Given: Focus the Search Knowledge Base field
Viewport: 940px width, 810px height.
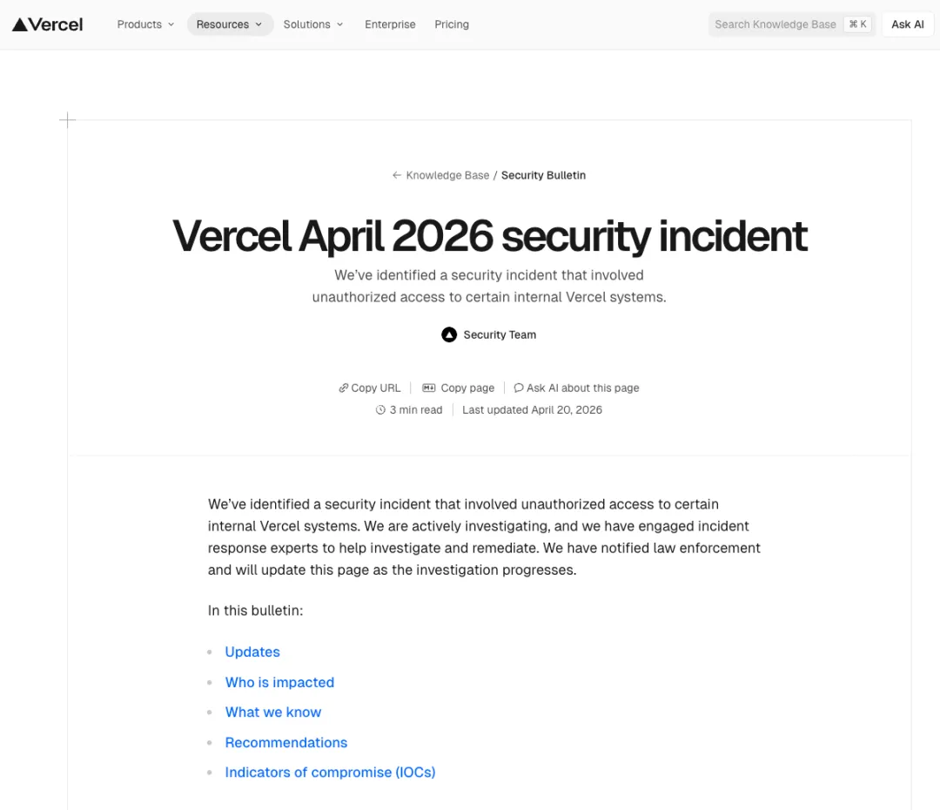Looking at the screenshot, I should [x=775, y=24].
